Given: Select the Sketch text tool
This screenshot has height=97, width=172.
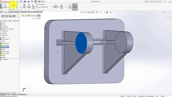Looking at the screenshot, I should point(21,7).
